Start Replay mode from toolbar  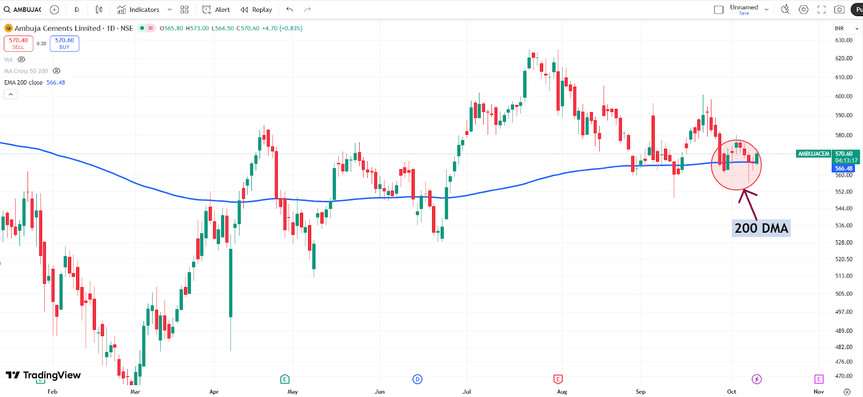(x=256, y=10)
